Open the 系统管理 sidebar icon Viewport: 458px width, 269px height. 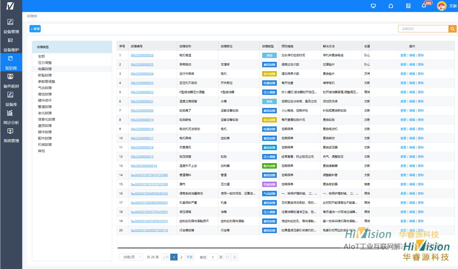click(10, 131)
